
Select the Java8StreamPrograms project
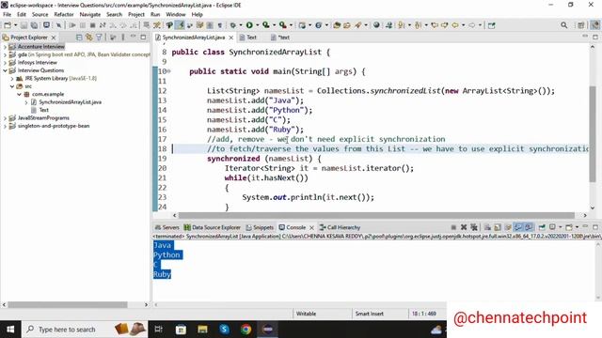43,118
